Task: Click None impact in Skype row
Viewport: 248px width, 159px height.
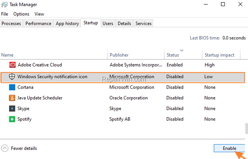Action: (x=210, y=109)
